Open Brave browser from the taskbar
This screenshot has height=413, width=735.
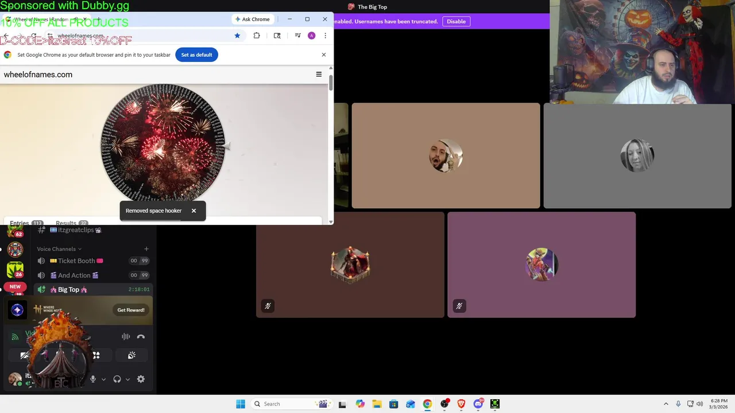[461, 404]
